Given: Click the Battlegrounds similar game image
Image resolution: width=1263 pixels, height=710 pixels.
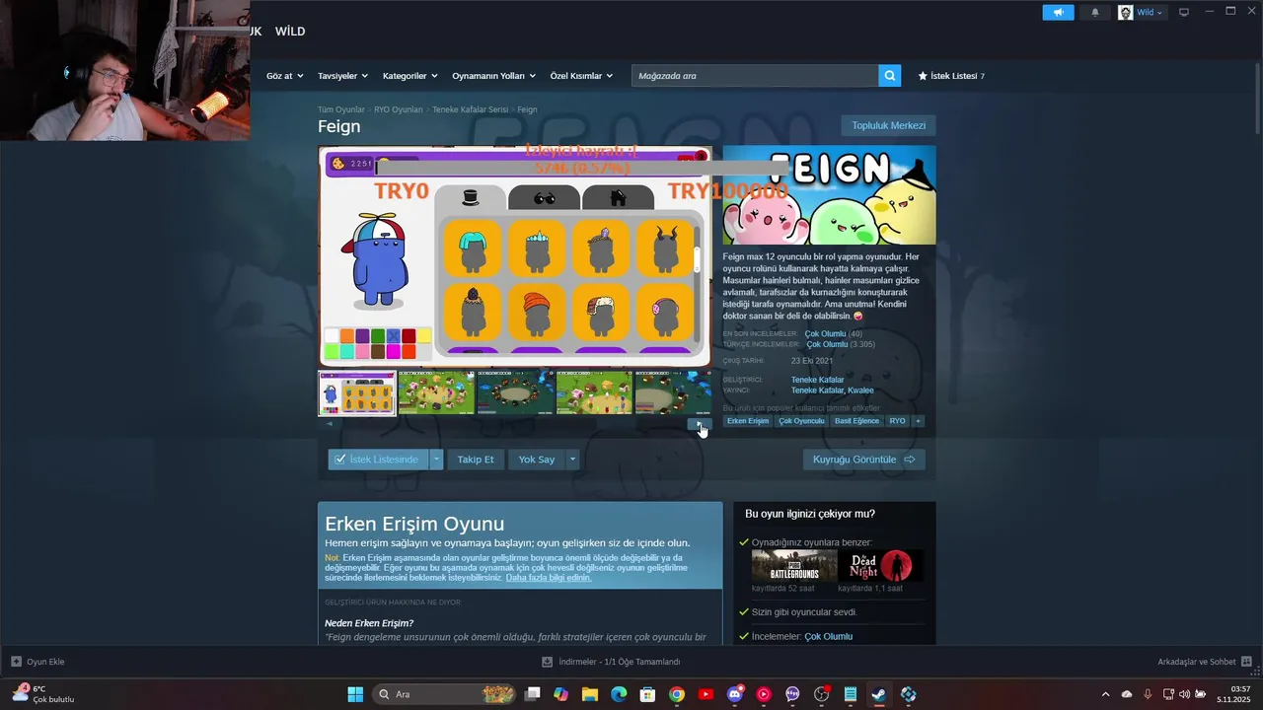Looking at the screenshot, I should coord(794,566).
